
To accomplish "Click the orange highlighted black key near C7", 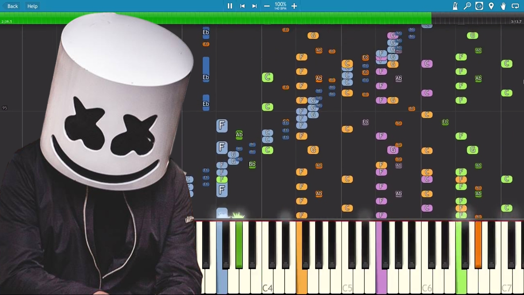I will [x=478, y=245].
